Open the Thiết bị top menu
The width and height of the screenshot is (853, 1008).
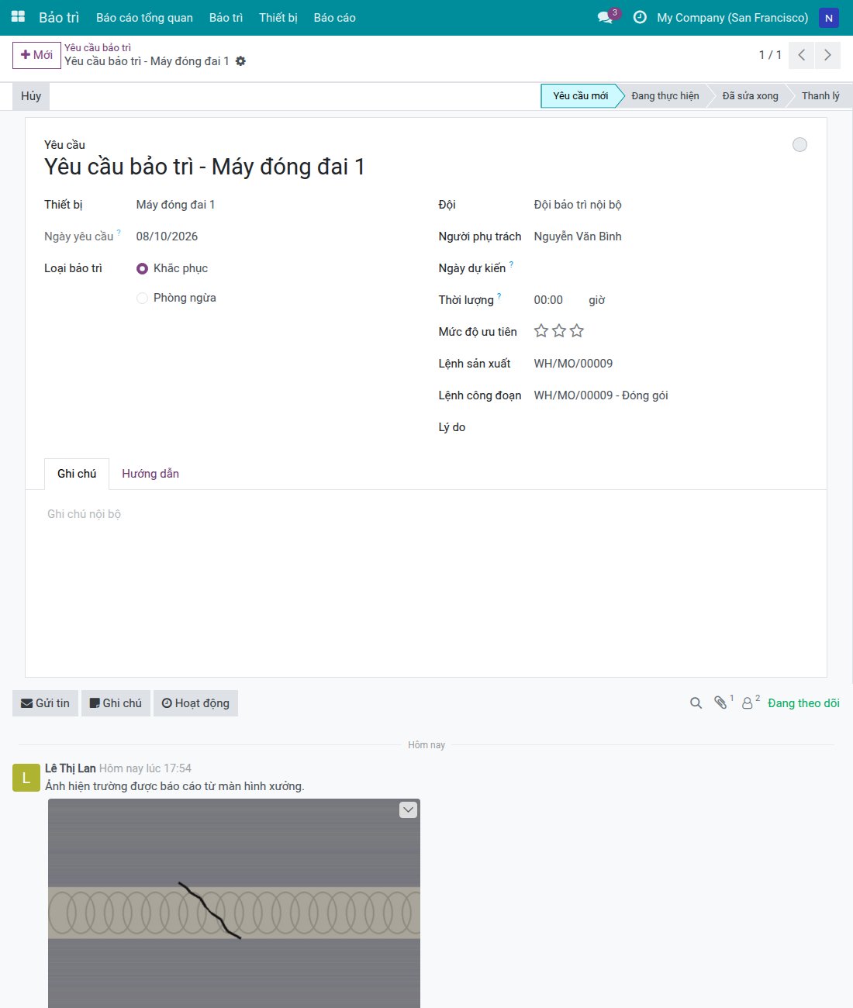278,18
